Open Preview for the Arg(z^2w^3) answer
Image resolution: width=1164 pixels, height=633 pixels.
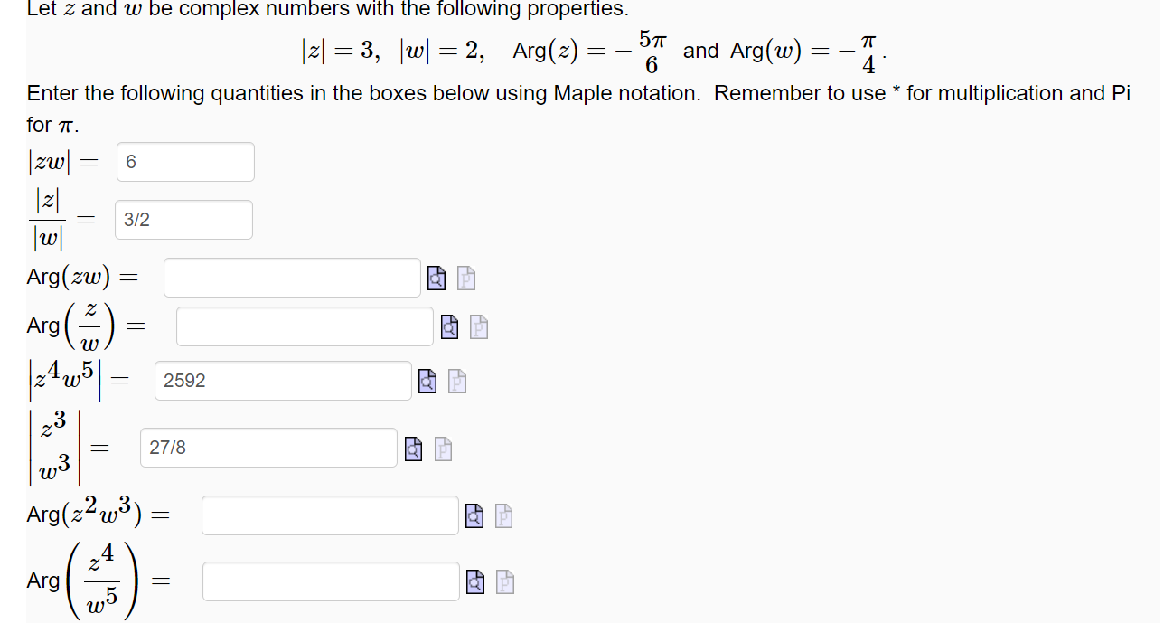(474, 515)
